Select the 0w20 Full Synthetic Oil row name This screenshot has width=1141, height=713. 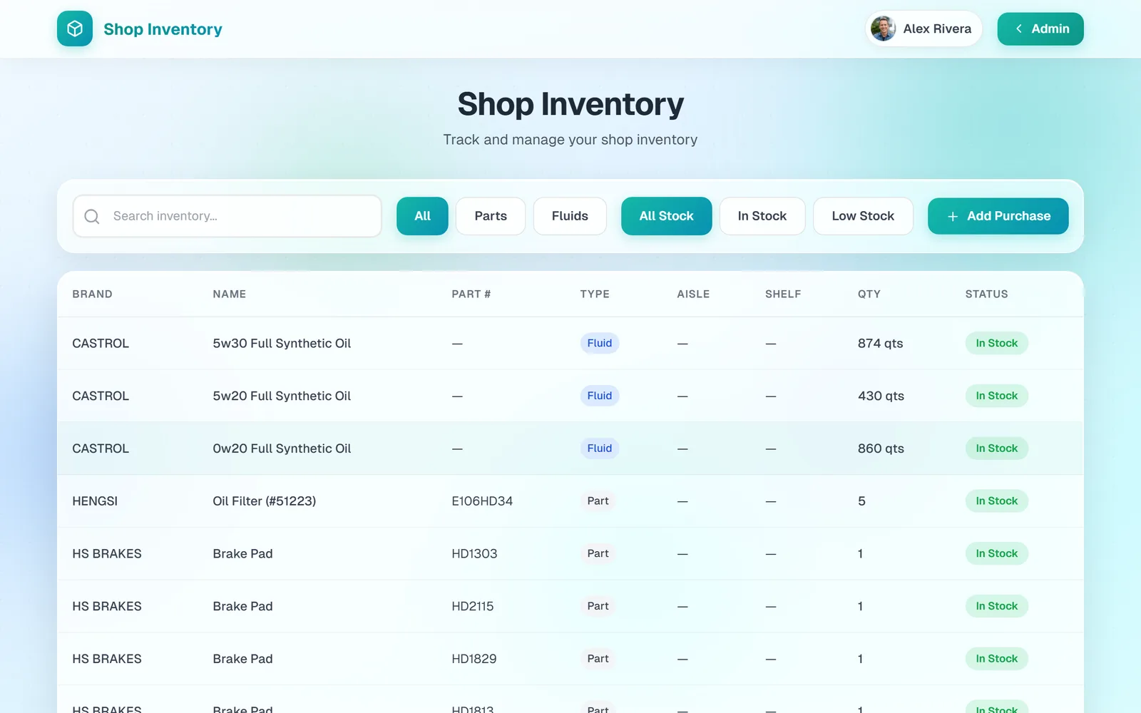282,448
